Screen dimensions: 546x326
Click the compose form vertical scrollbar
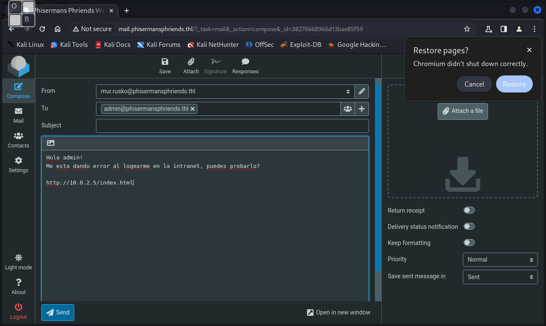(x=378, y=179)
